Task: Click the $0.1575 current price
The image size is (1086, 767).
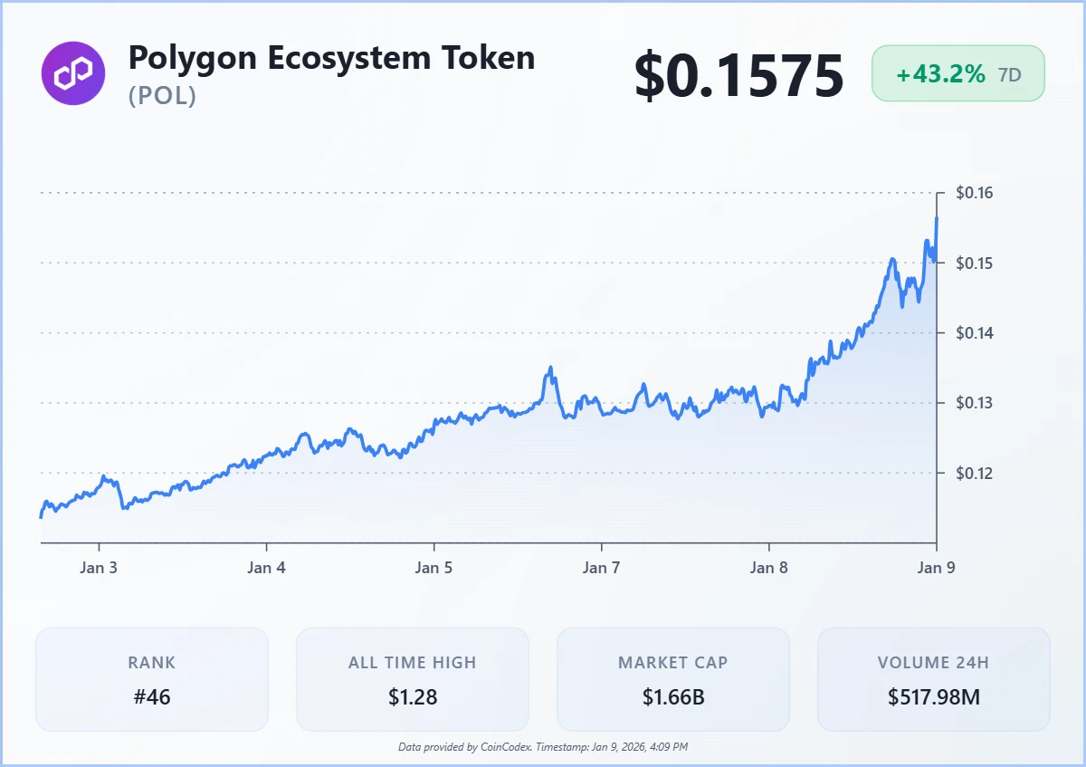Action: pos(738,75)
